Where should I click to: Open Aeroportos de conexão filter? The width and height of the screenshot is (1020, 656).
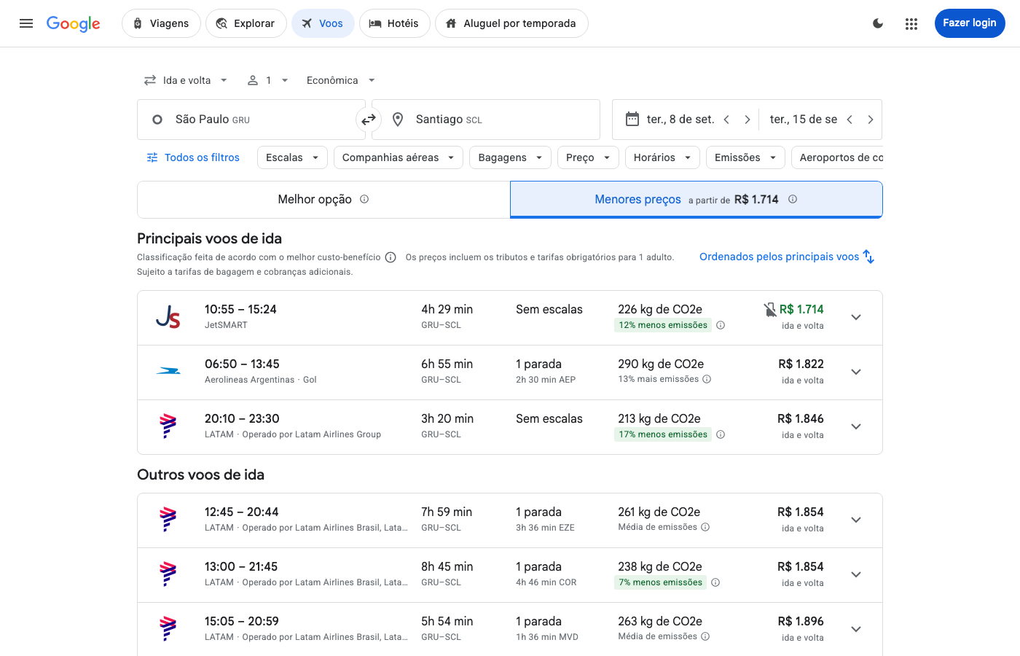click(x=837, y=157)
